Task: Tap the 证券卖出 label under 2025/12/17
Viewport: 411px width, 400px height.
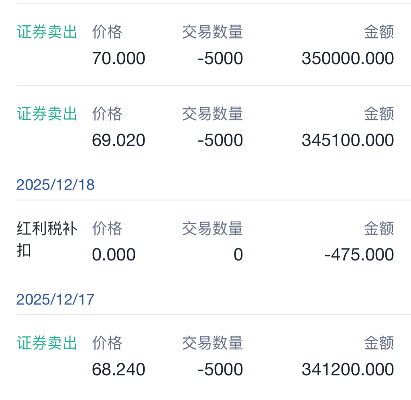Action: pos(47,343)
